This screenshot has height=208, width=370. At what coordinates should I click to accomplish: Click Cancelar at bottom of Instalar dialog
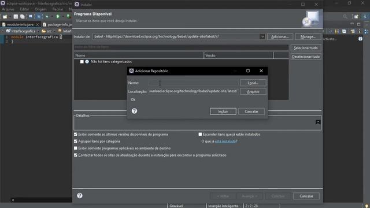tap(306, 196)
